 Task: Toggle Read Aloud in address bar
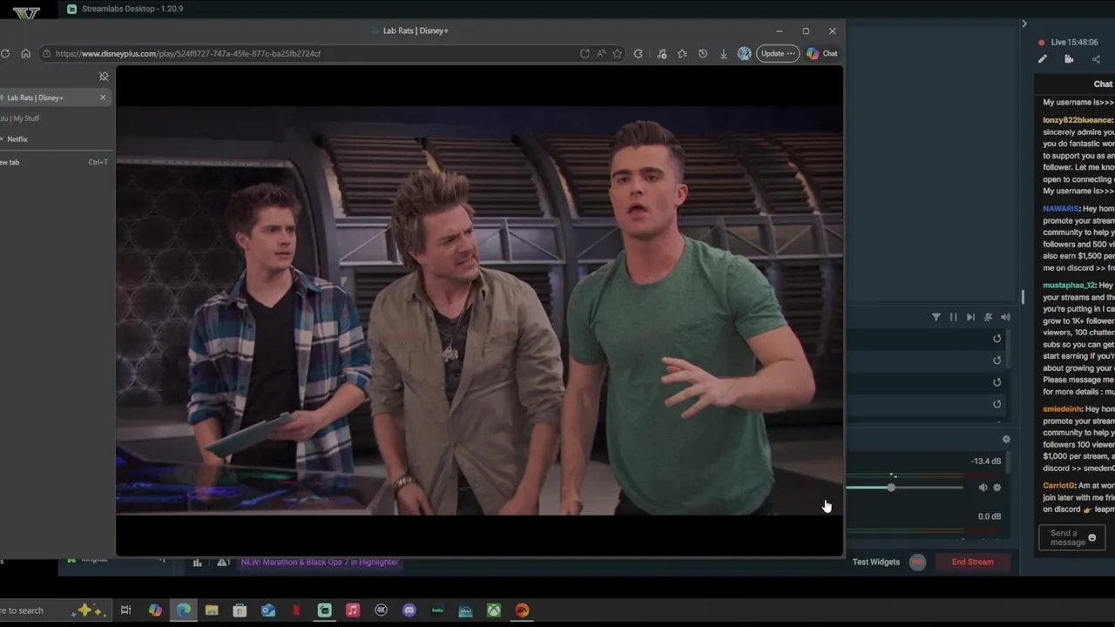coord(601,53)
